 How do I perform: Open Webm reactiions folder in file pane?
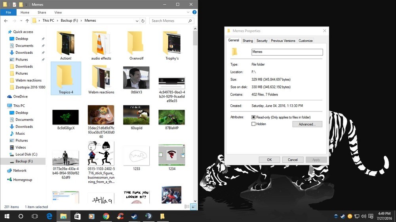pos(101,80)
